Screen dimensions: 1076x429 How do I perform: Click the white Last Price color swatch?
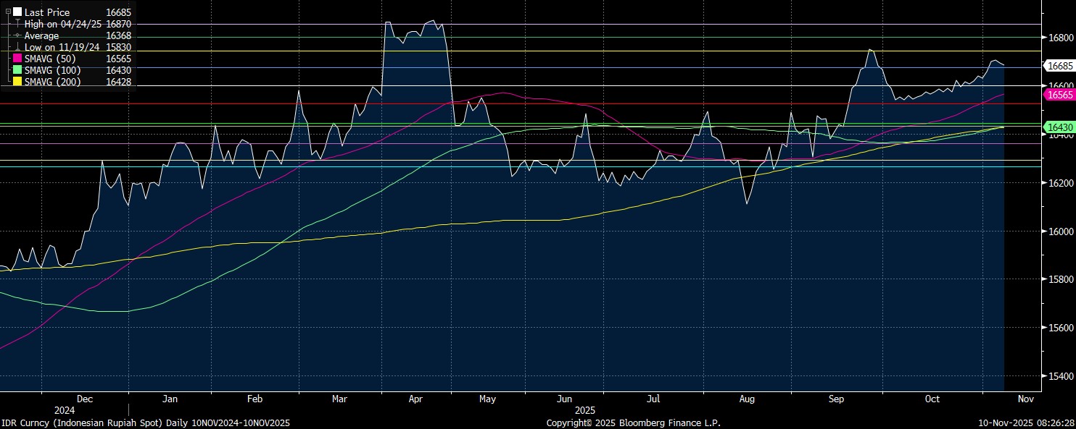17,12
